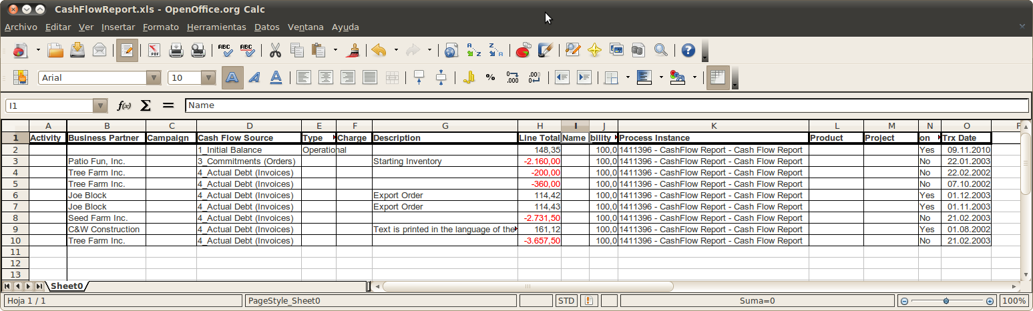Open Borders dropdown arrow

pyautogui.click(x=628, y=77)
